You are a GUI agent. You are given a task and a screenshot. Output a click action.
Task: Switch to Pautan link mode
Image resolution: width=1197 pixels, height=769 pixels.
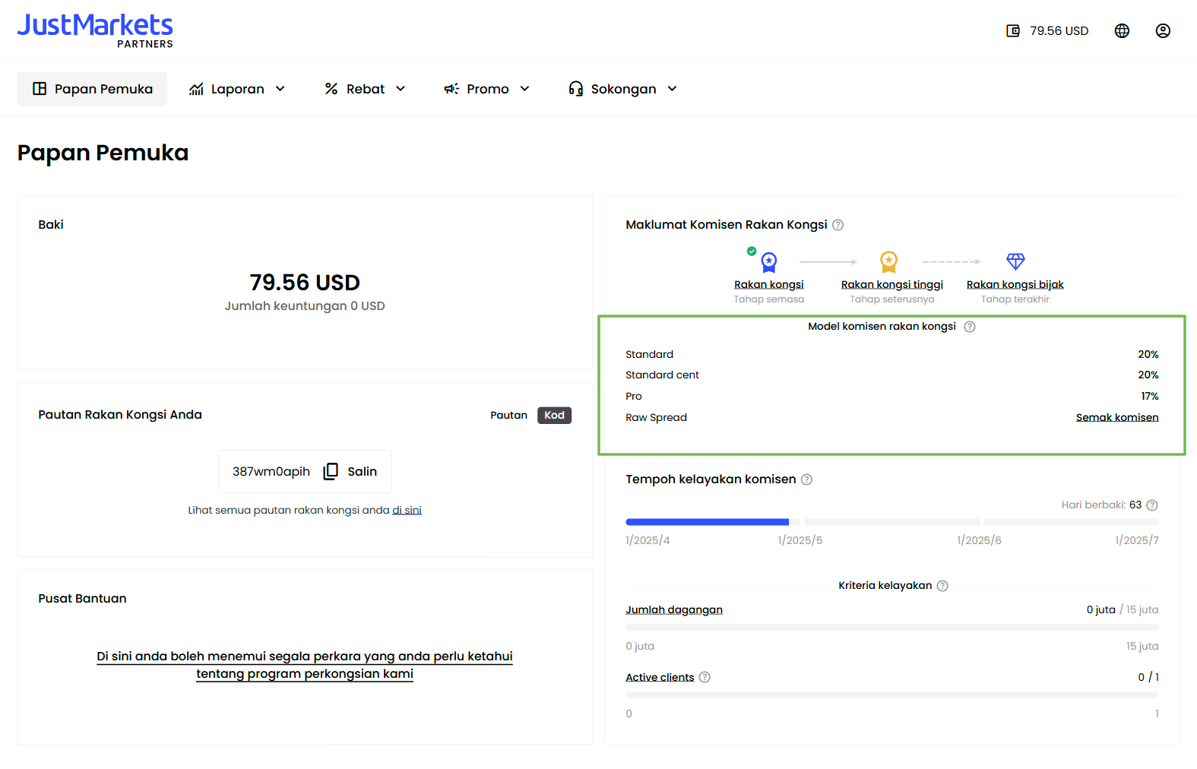pyautogui.click(x=508, y=416)
